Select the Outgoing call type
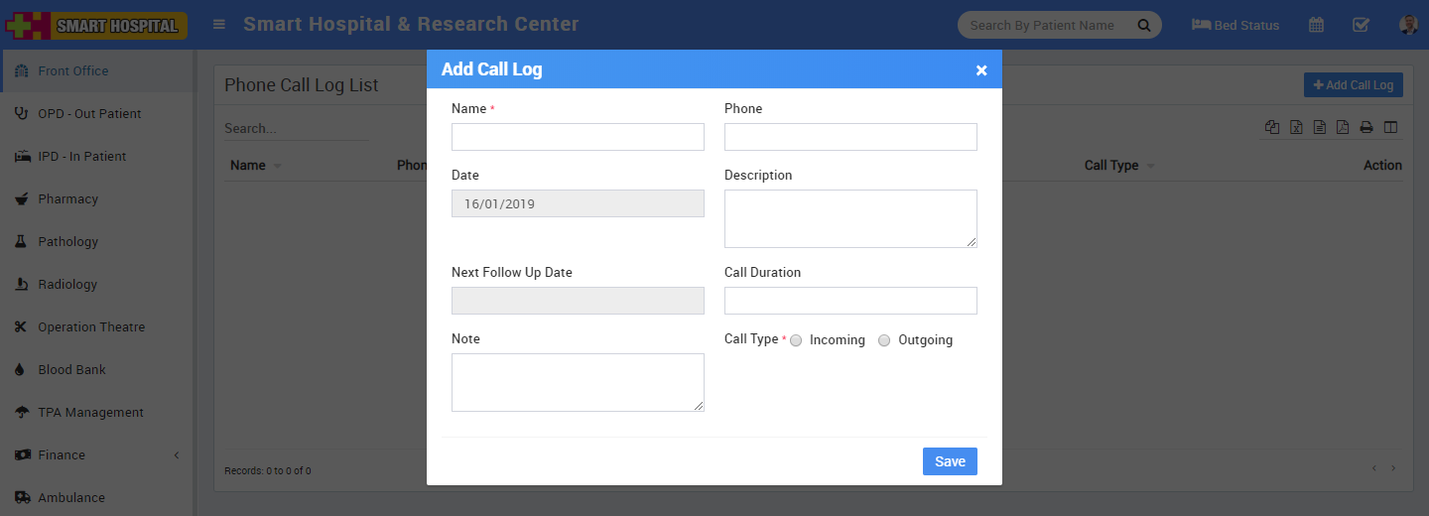Screen dimensions: 1429x516 pyautogui.click(x=884, y=340)
